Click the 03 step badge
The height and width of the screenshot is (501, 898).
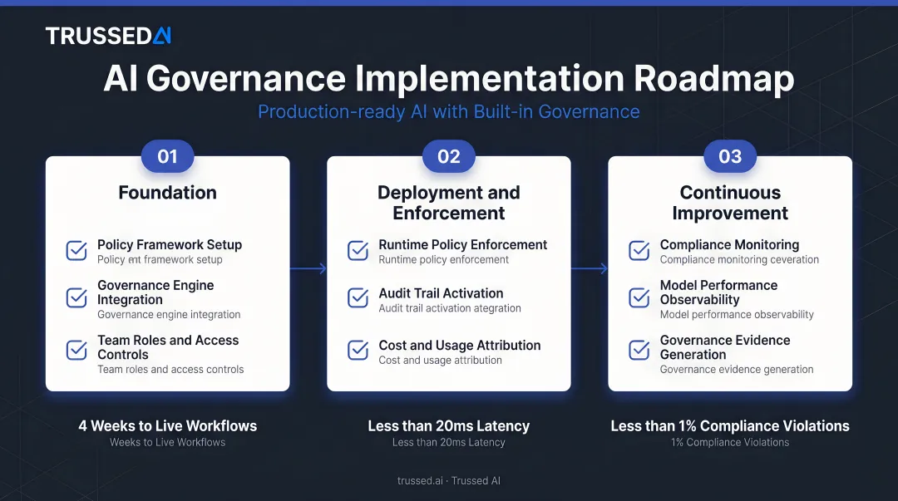[x=730, y=156]
